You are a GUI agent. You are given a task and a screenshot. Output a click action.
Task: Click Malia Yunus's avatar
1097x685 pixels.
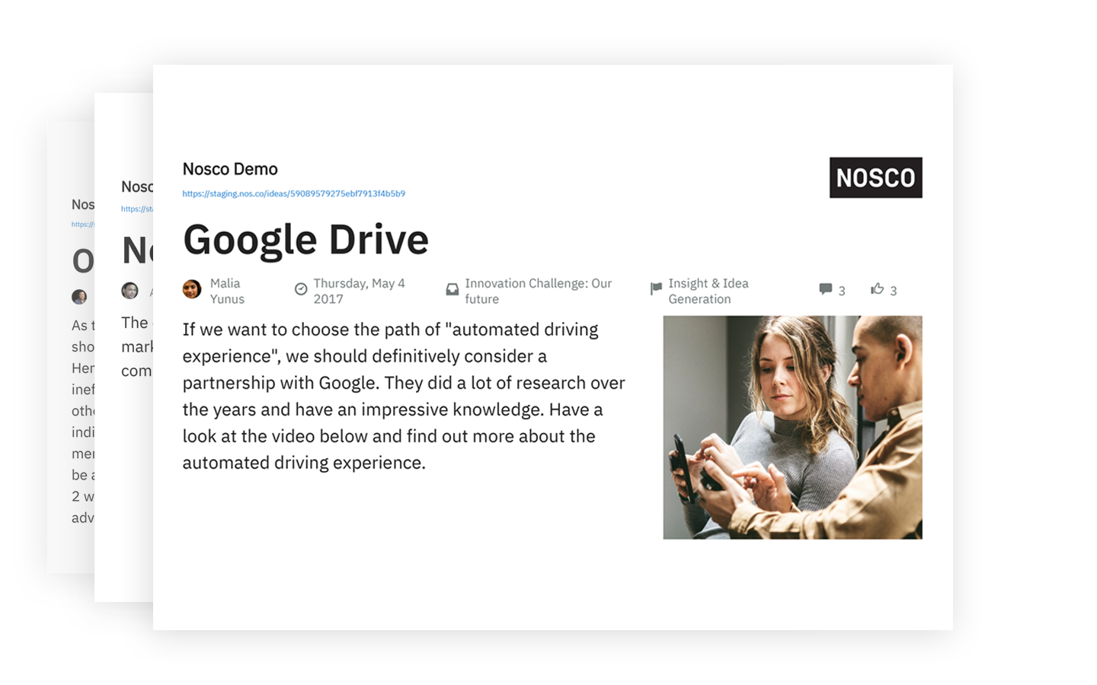click(x=192, y=289)
